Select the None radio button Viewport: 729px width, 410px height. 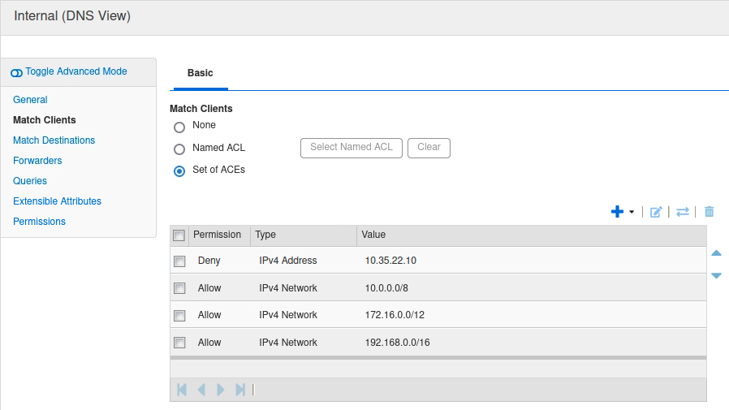(x=180, y=127)
